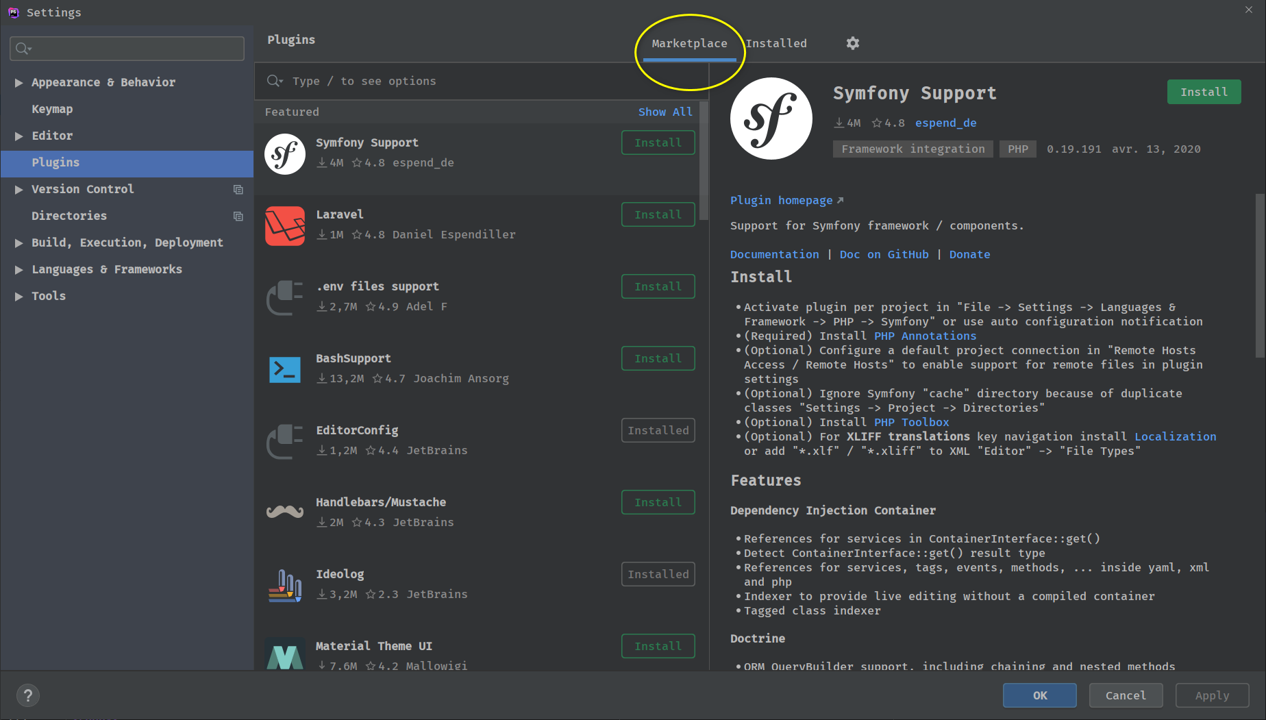Install Material Theme UI plugin
1266x720 pixels.
[658, 646]
